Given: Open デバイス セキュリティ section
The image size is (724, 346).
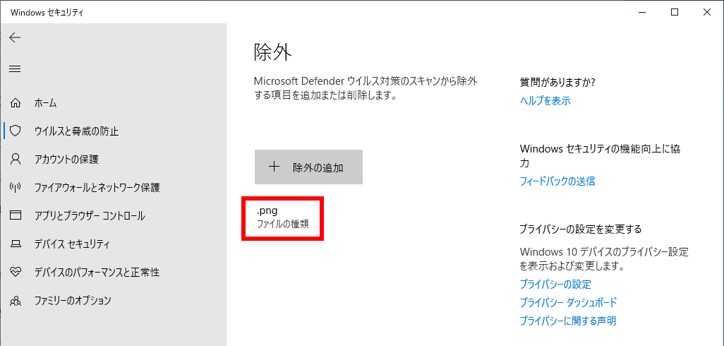Looking at the screenshot, I should pyautogui.click(x=72, y=244).
